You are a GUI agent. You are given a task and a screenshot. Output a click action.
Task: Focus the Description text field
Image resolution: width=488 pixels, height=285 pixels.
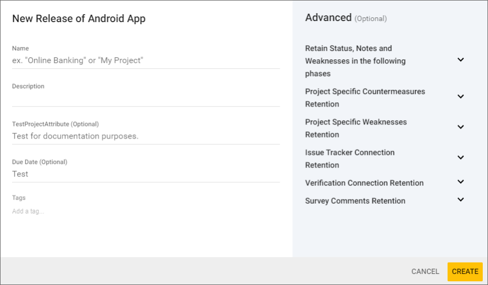pos(145,98)
